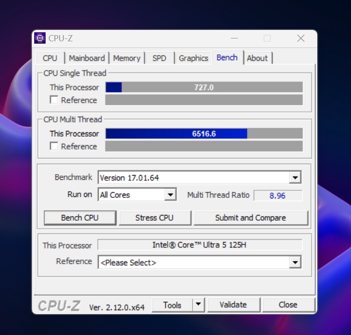Go to the SPD tab
Viewport: 351px width, 335px height.
(x=159, y=58)
